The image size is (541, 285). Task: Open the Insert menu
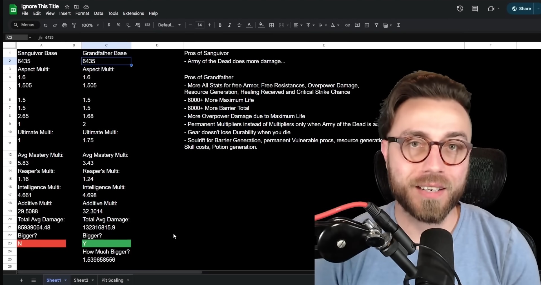pos(65,13)
